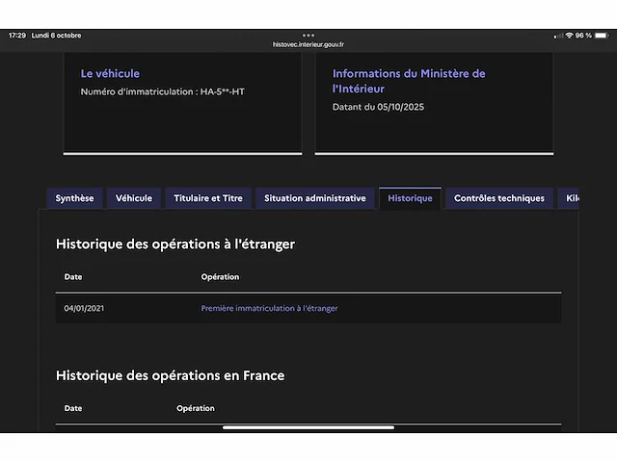Tap the home indicator bar at bottom

[x=308, y=427]
